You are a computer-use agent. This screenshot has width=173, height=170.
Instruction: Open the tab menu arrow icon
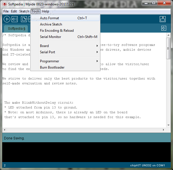click(164, 28)
